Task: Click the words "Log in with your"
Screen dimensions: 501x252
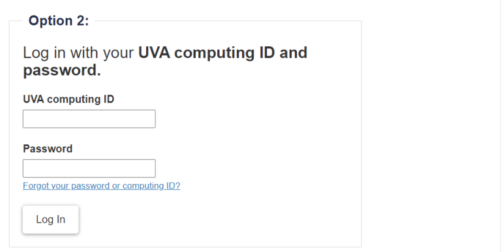Action: click(78, 53)
